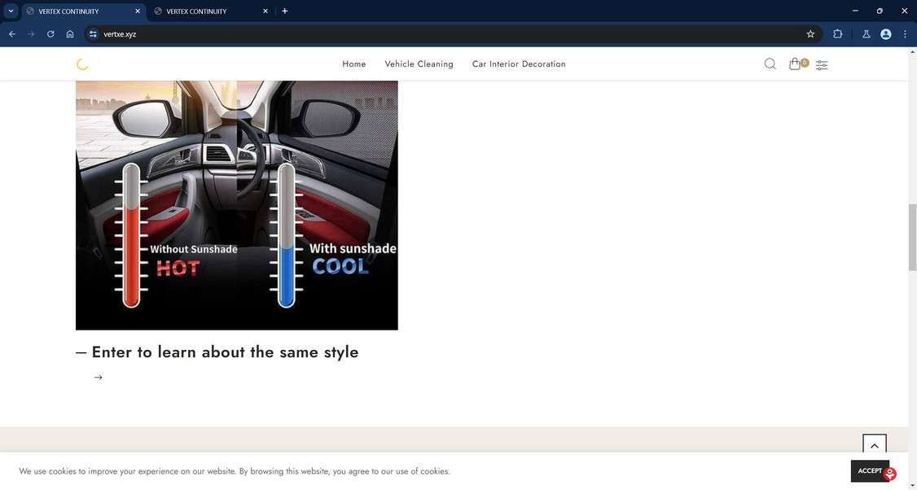Open the sunshade comparison image
Screen dimensions: 917x490
pos(237,205)
